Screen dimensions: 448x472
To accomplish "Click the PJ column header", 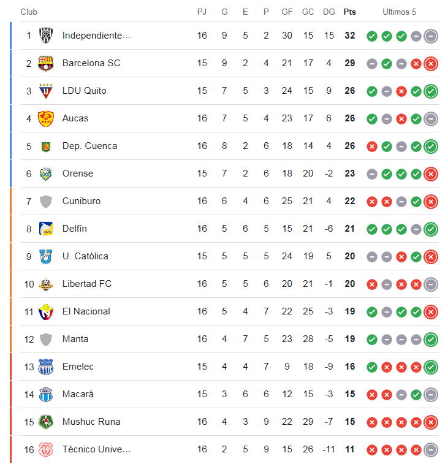I will click(202, 12).
